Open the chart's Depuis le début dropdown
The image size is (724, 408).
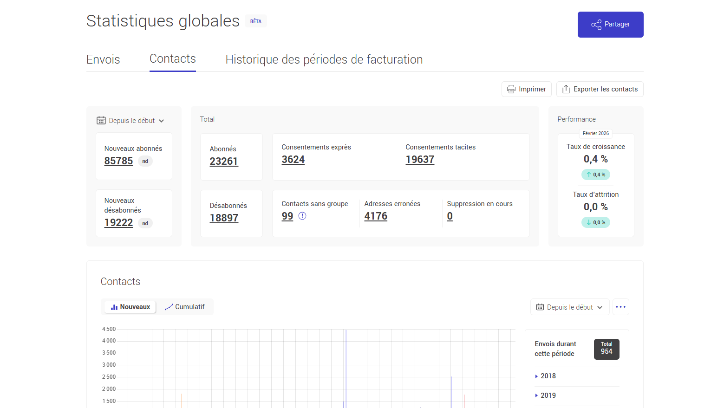570,307
